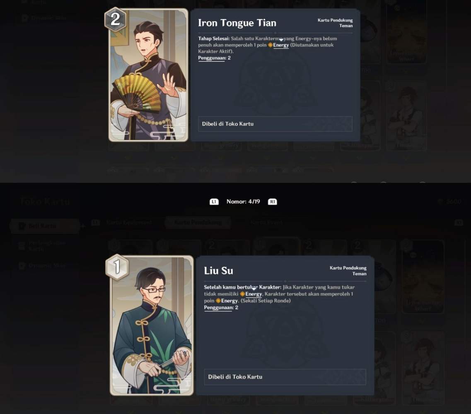Open the Penggunaan keyword on Iron Tongue Tian
471x414 pixels.
point(212,58)
